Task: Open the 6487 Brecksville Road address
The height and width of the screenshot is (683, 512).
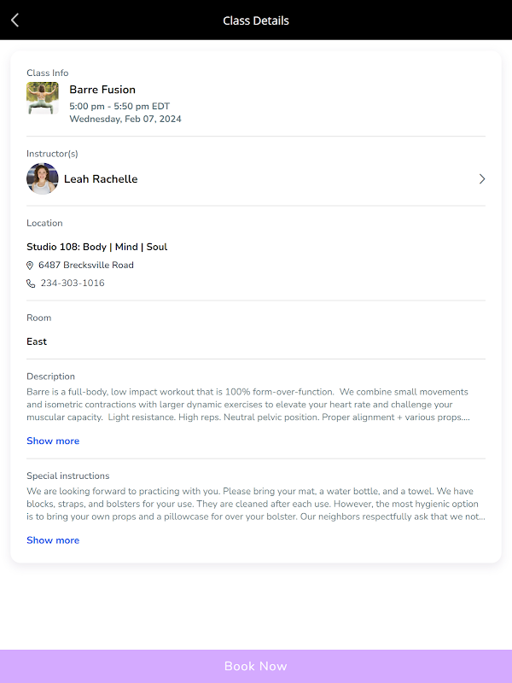Action: (86, 266)
